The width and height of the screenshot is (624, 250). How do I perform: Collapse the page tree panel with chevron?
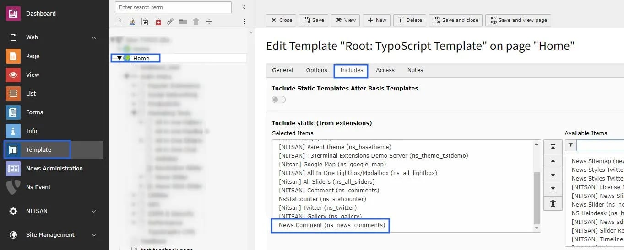click(x=244, y=7)
